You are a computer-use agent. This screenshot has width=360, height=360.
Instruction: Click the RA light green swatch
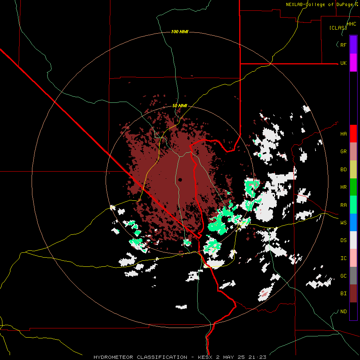pos(353,205)
